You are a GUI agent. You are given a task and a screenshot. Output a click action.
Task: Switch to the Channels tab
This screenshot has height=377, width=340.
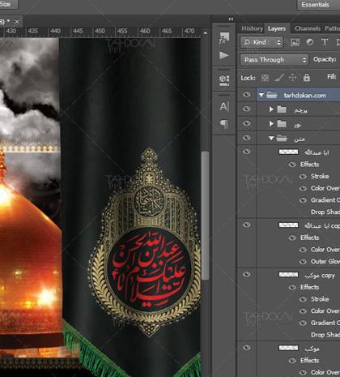pyautogui.click(x=308, y=28)
